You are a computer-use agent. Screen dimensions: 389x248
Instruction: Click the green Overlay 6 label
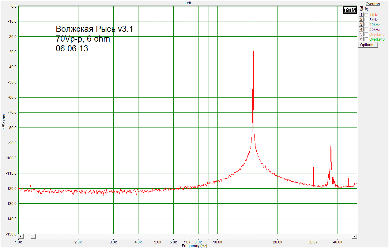coord(377,39)
